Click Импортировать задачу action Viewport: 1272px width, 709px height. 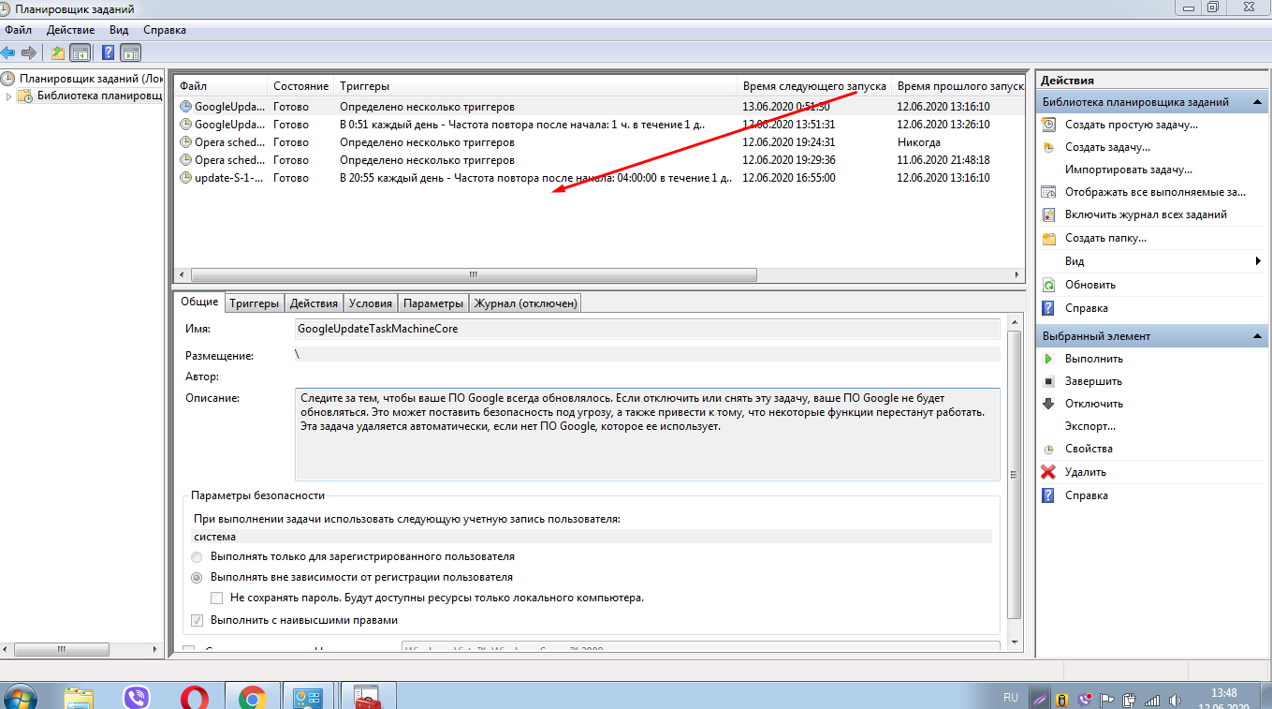(x=1128, y=170)
